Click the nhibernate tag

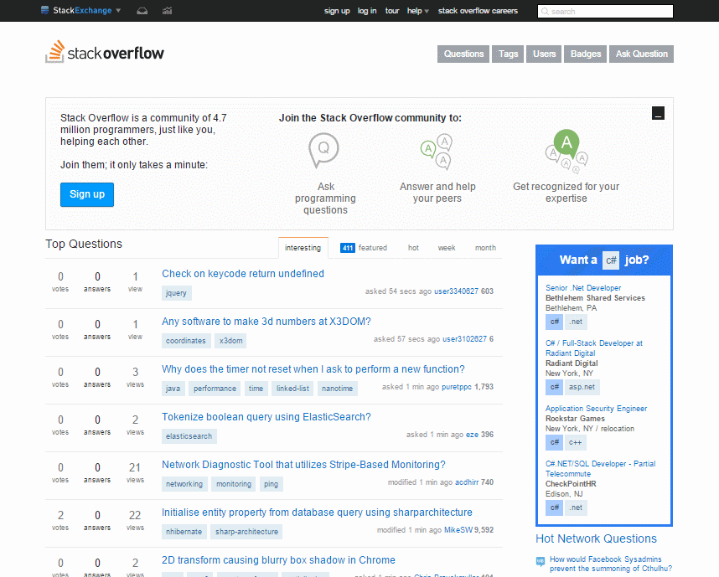click(184, 532)
